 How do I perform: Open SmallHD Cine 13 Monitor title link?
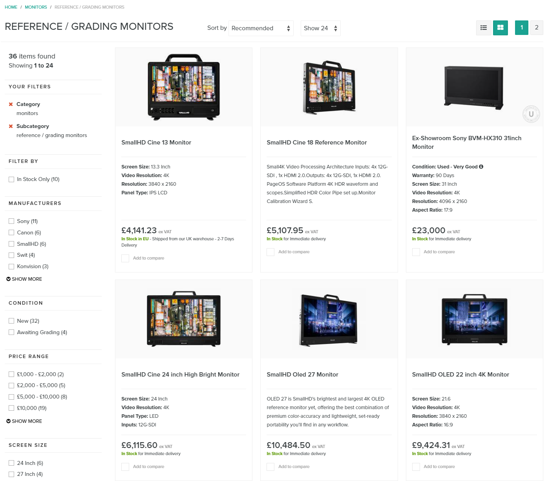[156, 143]
